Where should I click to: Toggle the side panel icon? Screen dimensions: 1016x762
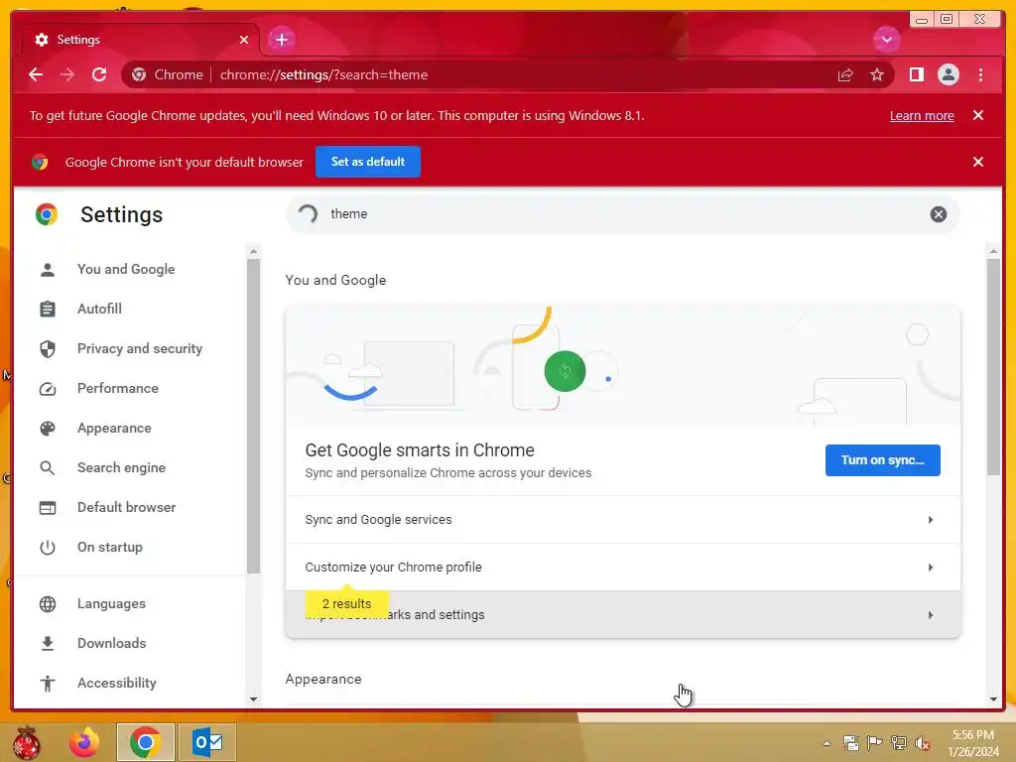916,74
